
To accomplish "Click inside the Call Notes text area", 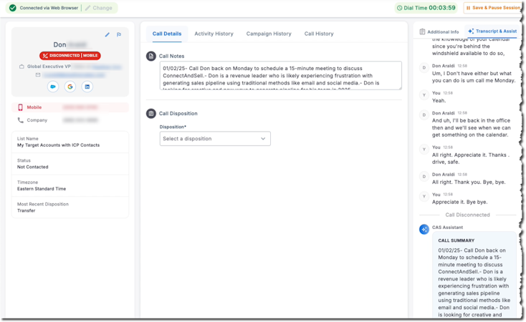I will 280,75.
